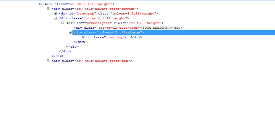Select the row half-height space-top line
This screenshot has width=275, height=136.
(92, 61)
